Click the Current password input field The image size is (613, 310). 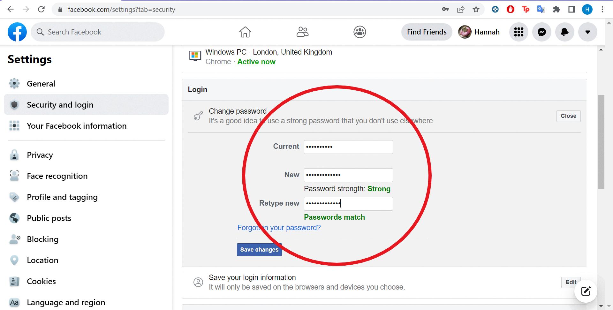point(348,147)
